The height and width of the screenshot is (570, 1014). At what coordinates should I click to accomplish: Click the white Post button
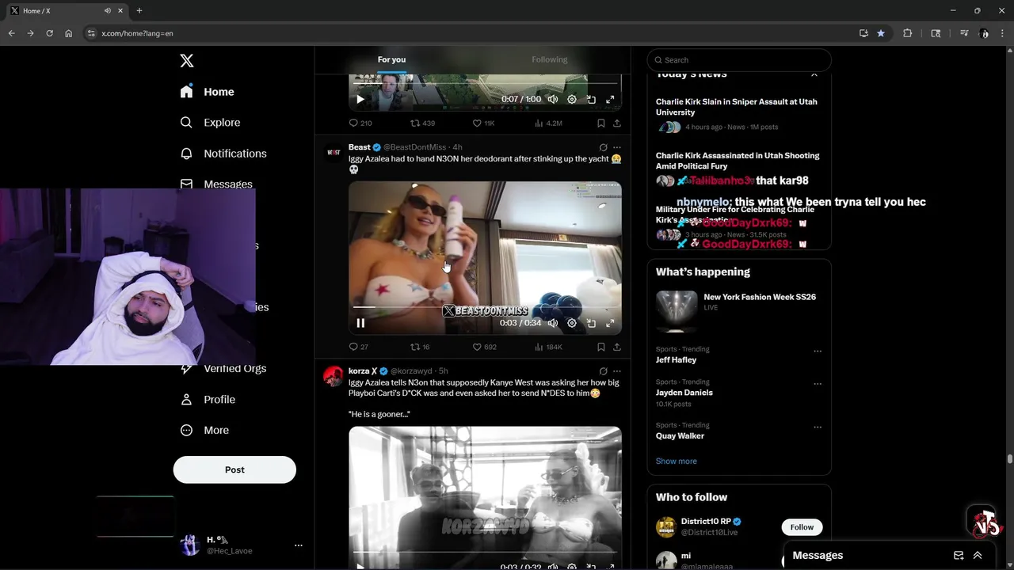(x=234, y=469)
